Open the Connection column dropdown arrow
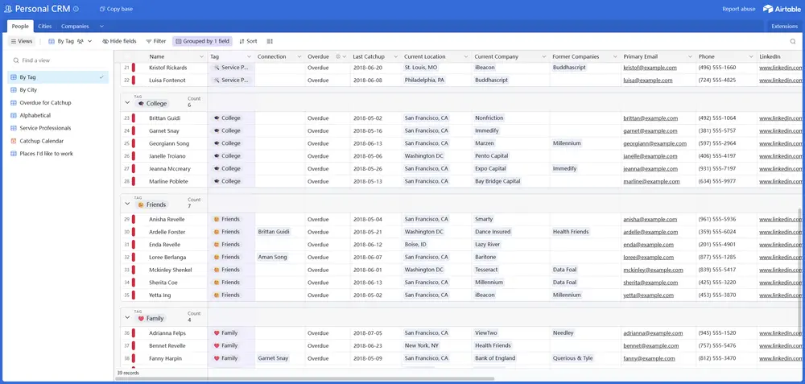This screenshot has height=384, width=805. pos(299,56)
